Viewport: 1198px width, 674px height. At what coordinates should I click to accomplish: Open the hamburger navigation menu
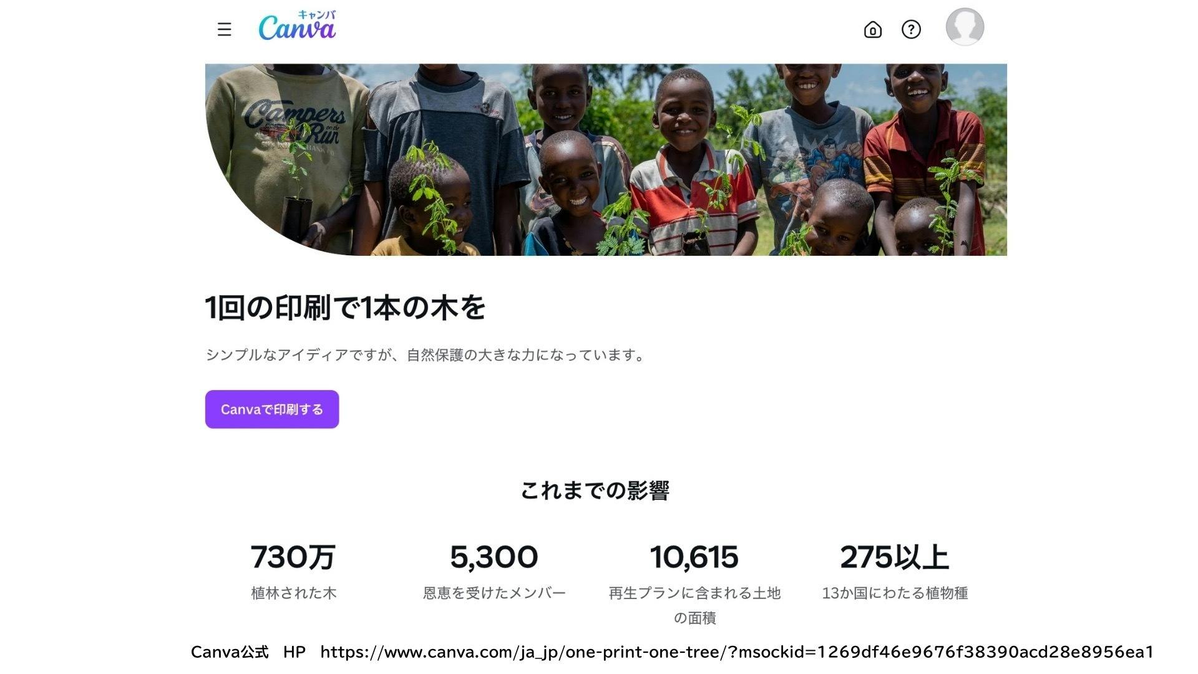point(225,29)
